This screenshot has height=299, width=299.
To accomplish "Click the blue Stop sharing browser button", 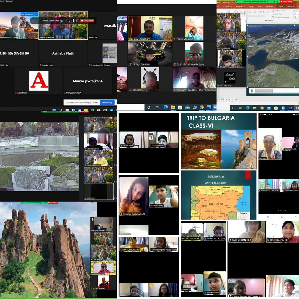I will pyautogui.click(x=107, y=102).
